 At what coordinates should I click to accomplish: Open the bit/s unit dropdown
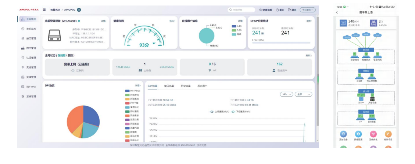(x=286, y=94)
